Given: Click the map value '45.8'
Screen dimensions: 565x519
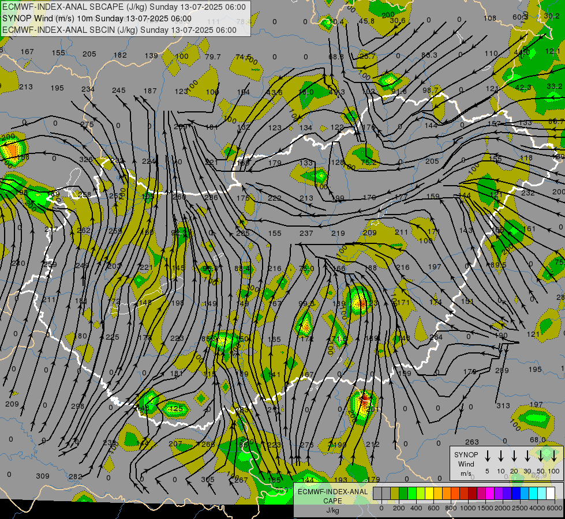Looking at the screenshot, I should tap(366, 21).
